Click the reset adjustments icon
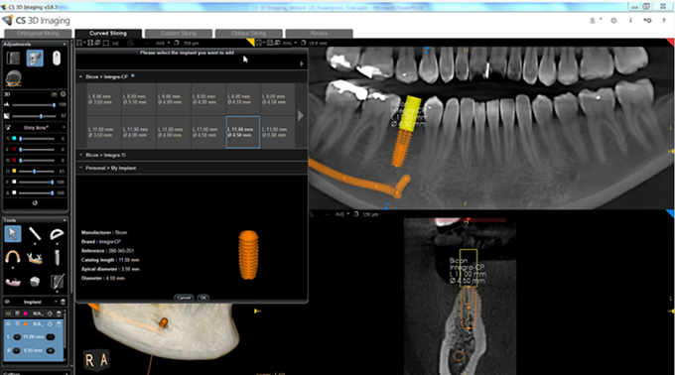The width and height of the screenshot is (675, 375). [35, 202]
